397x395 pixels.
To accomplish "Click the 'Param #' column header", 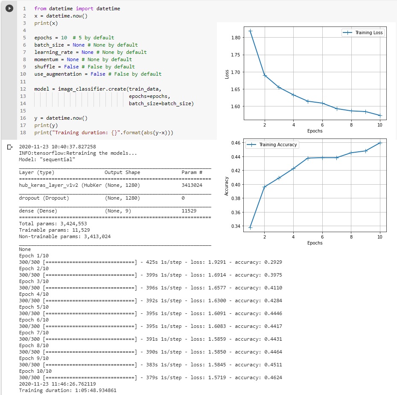I will tap(192, 172).
